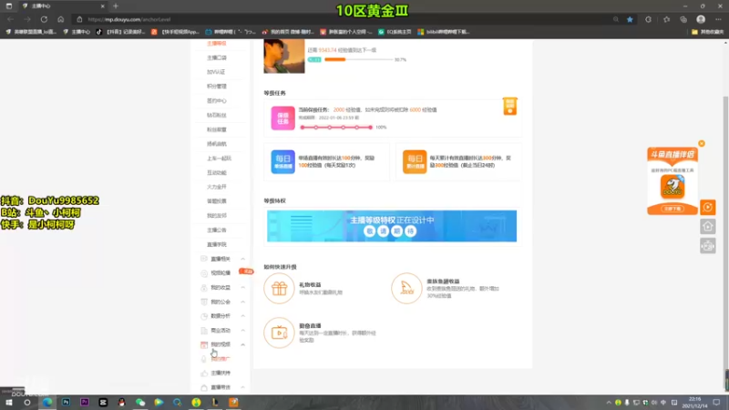Click the orange badge on the task card

point(509,106)
